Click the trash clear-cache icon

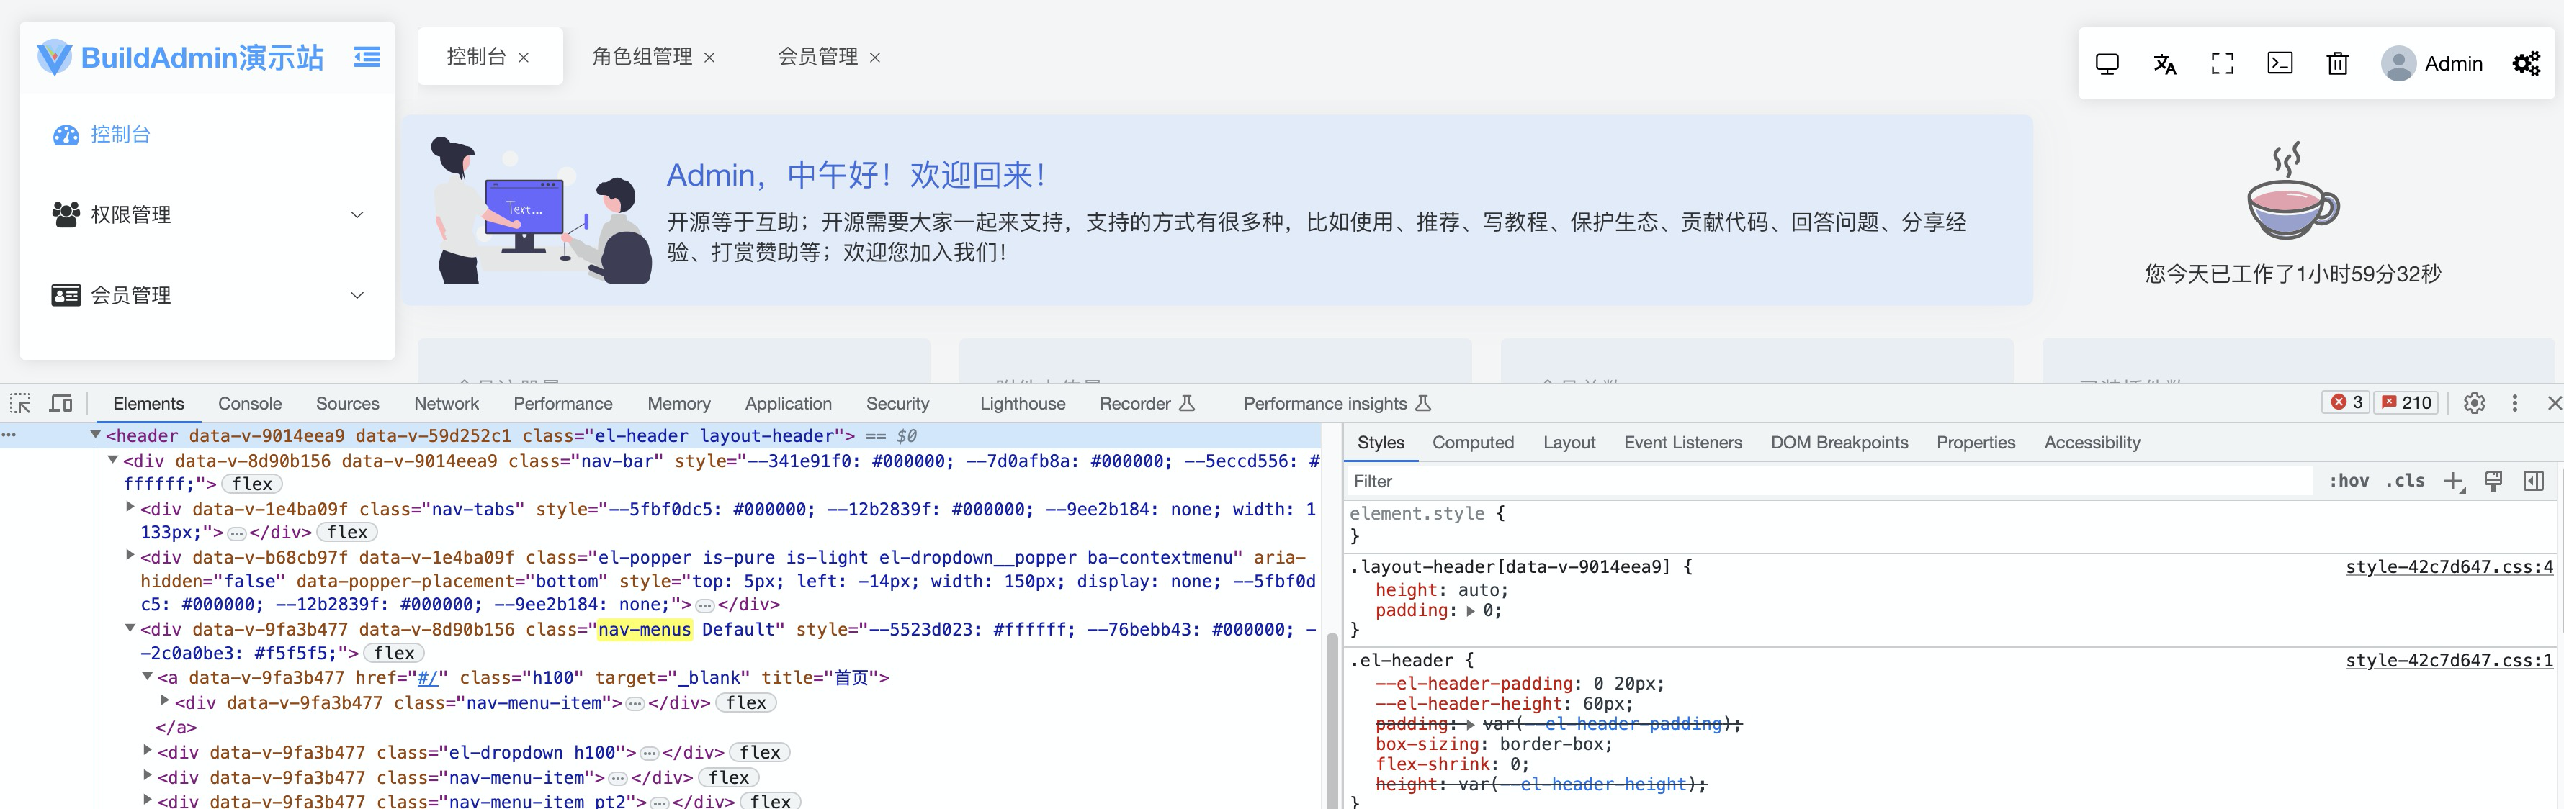click(x=2337, y=63)
